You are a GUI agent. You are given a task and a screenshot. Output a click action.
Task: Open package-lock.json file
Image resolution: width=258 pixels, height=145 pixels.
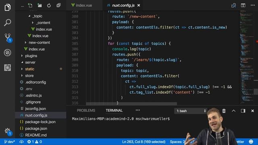(x=40, y=122)
